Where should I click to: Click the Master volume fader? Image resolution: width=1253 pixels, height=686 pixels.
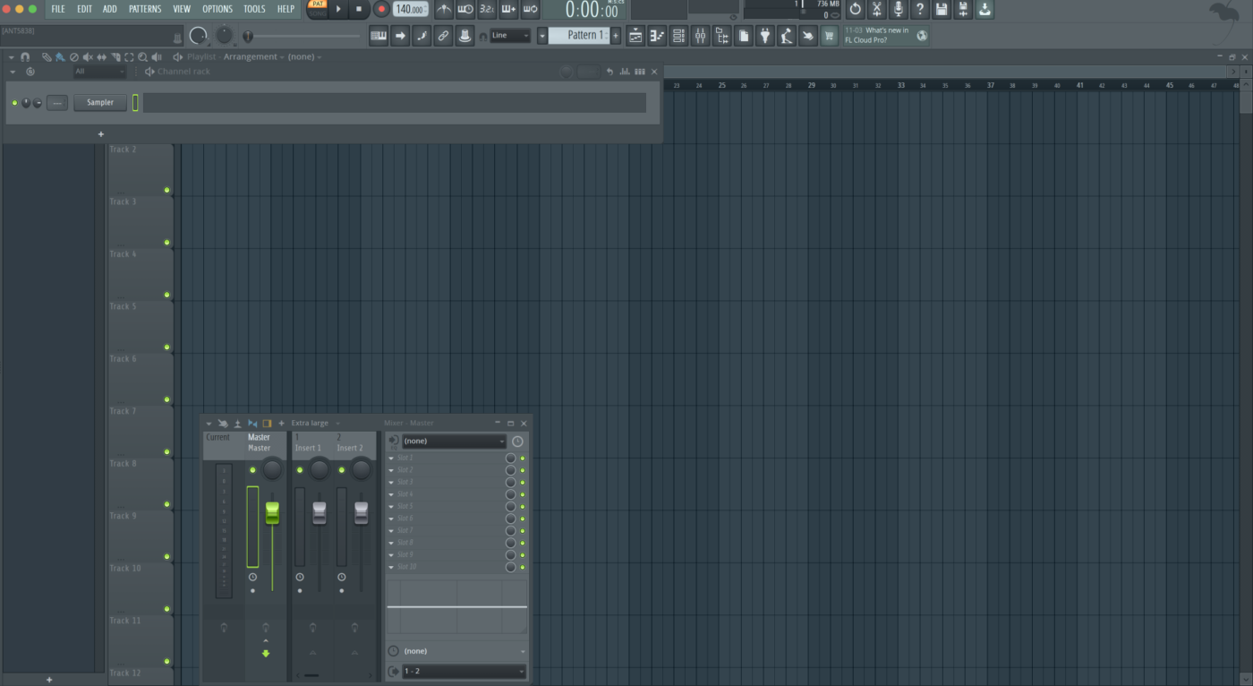click(x=272, y=513)
